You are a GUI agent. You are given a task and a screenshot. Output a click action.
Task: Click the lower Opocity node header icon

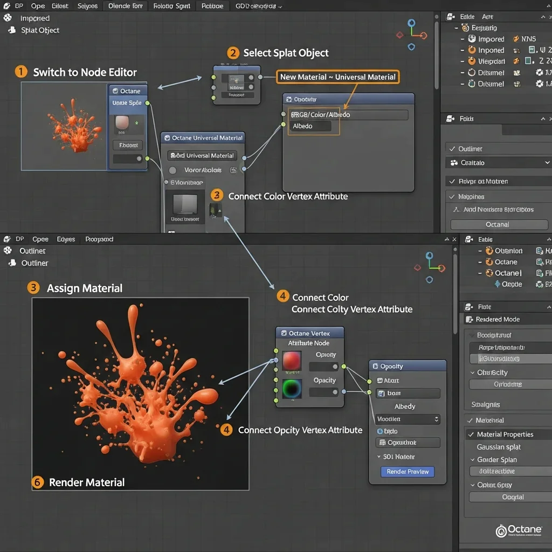tap(375, 366)
